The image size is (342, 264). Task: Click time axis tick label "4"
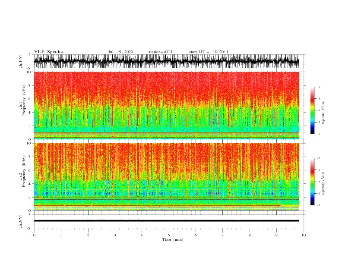click(142, 235)
